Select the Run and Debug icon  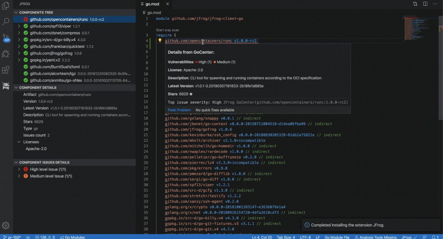(6, 54)
